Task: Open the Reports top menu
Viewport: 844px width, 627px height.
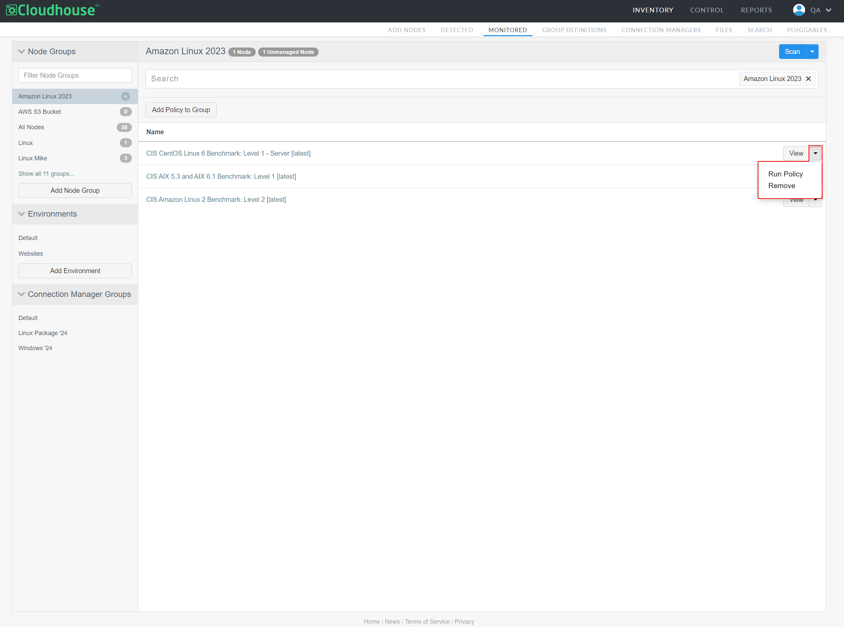Action: pos(756,10)
